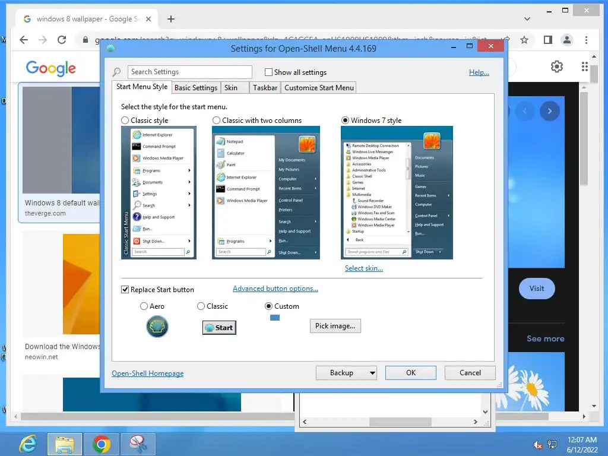Image resolution: width=608 pixels, height=456 pixels.
Task: Click the taskbar clock showing 12:07 AM
Action: [582, 445]
